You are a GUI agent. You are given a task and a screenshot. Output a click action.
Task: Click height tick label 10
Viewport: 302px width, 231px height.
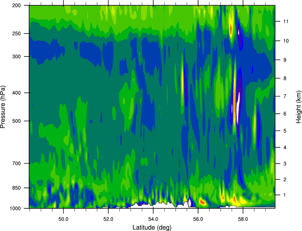point(286,41)
